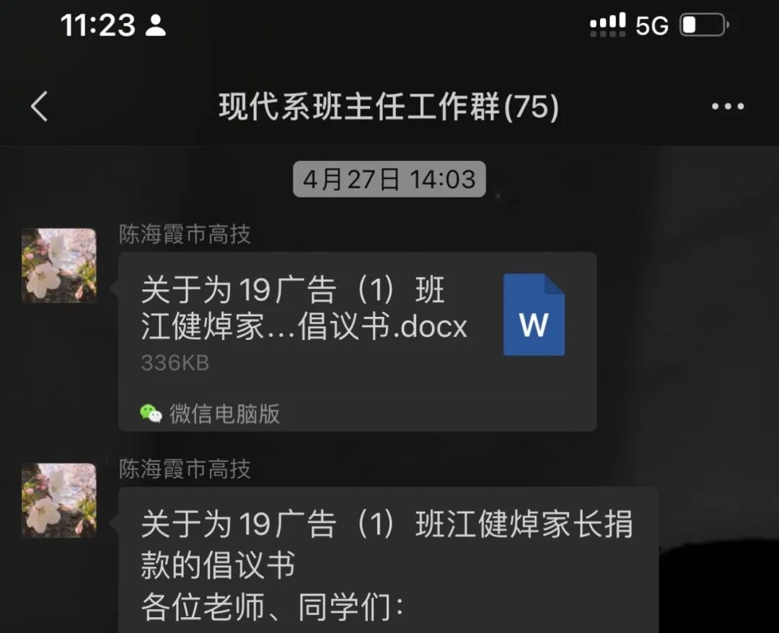Viewport: 779px width, 633px height.
Task: Tap the 现代系班主任工作群(75) group title
Action: 389,106
